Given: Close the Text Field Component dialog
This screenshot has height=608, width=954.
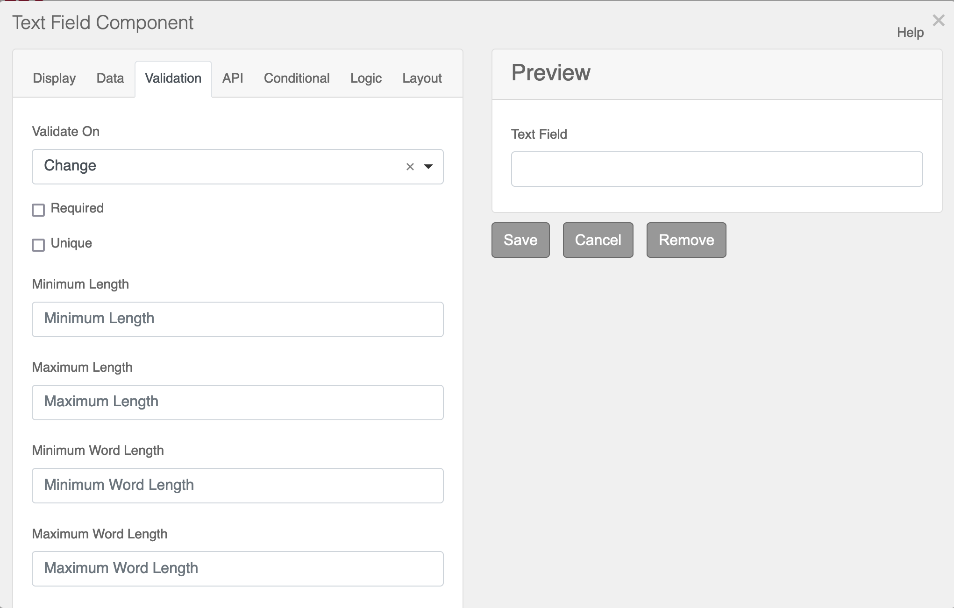Looking at the screenshot, I should pyautogui.click(x=938, y=21).
